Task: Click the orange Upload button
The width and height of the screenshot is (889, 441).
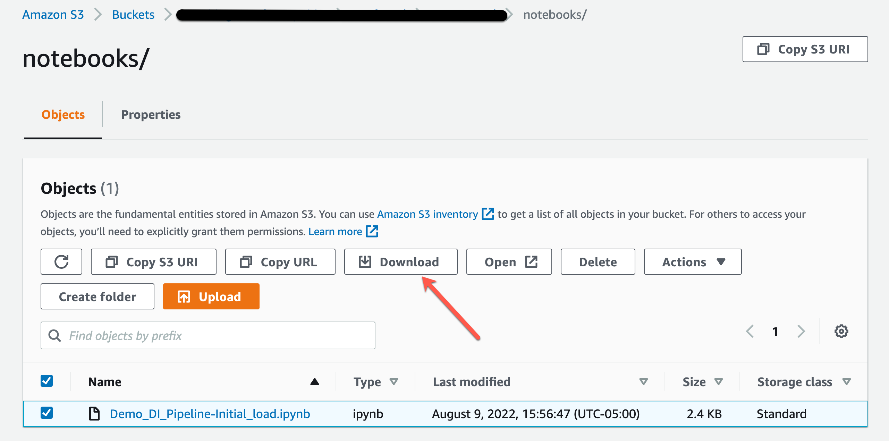Action: point(211,297)
